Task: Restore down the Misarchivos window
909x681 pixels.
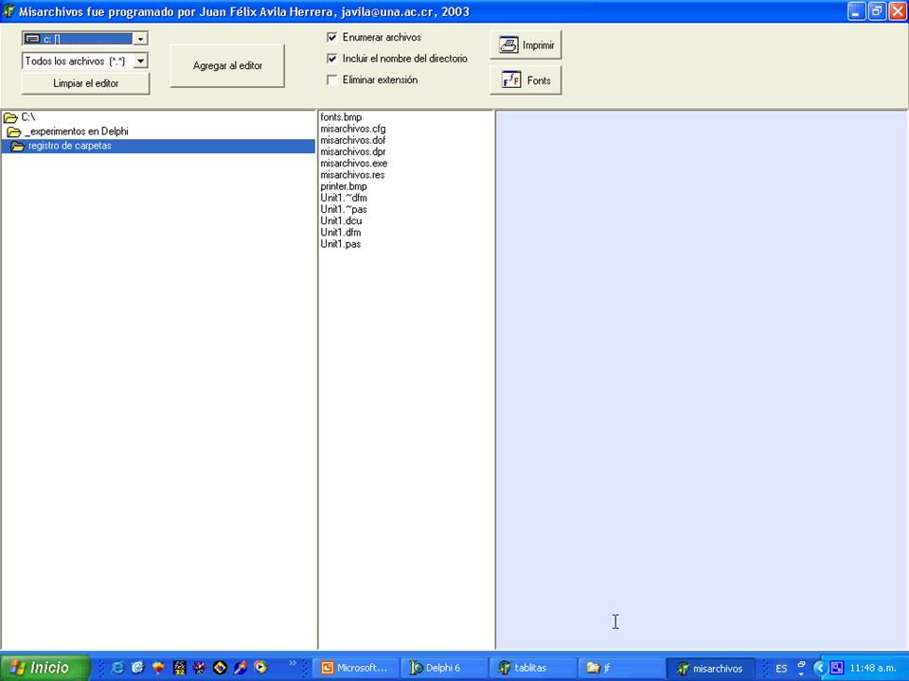Action: coord(877,11)
